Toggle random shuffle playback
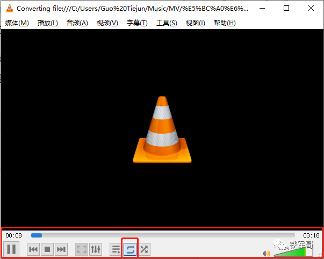Screen dimensions: 324x259 click(144, 249)
